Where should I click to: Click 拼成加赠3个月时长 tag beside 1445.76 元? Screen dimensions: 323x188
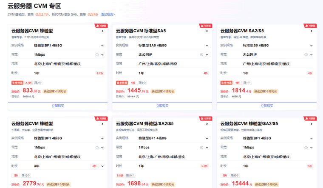(x=163, y=91)
